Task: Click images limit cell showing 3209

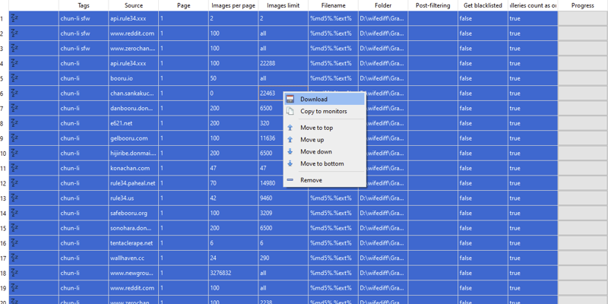Action: [283, 214]
